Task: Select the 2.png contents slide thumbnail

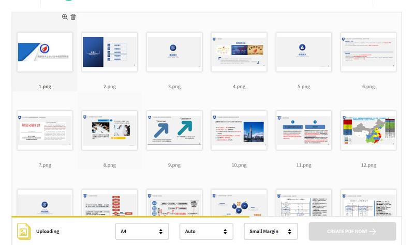Action: tap(110, 52)
